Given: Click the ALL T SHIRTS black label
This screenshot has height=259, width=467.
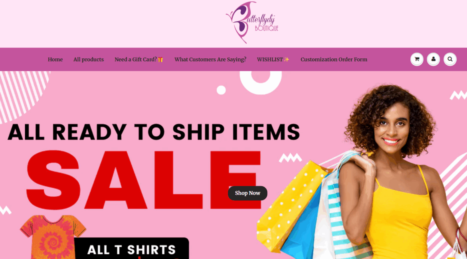Looking at the screenshot, I should coord(131,248).
